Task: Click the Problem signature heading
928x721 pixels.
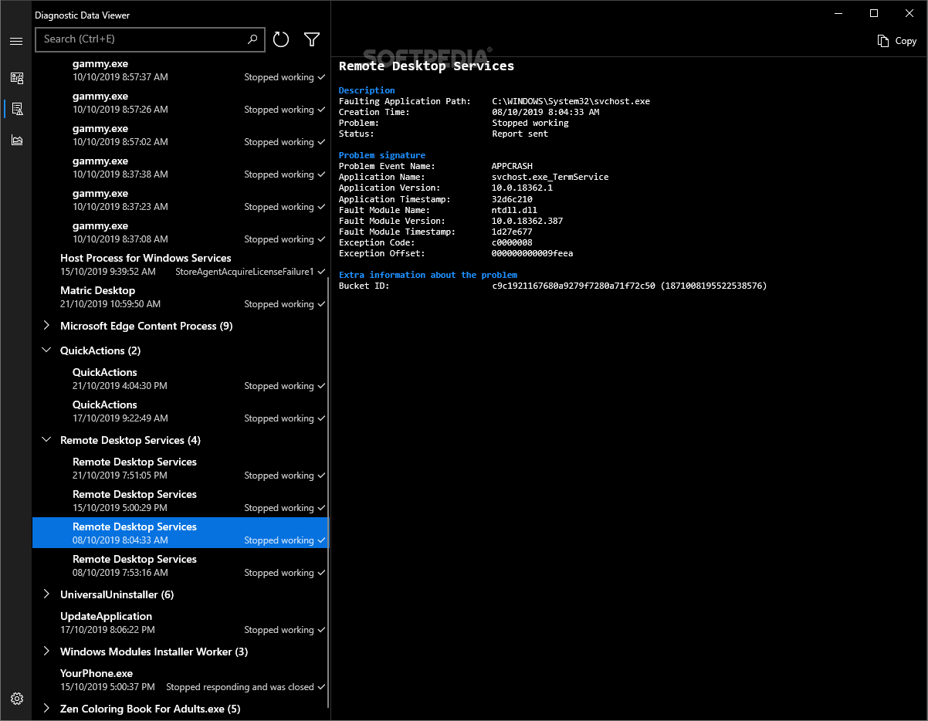Action: pyautogui.click(x=382, y=155)
